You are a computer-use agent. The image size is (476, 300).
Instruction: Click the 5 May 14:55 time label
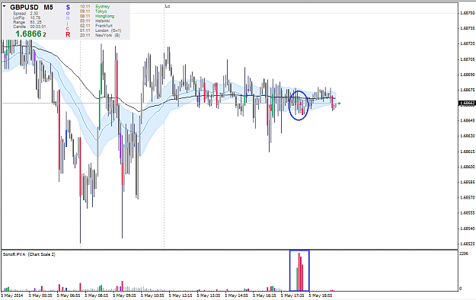237,295
